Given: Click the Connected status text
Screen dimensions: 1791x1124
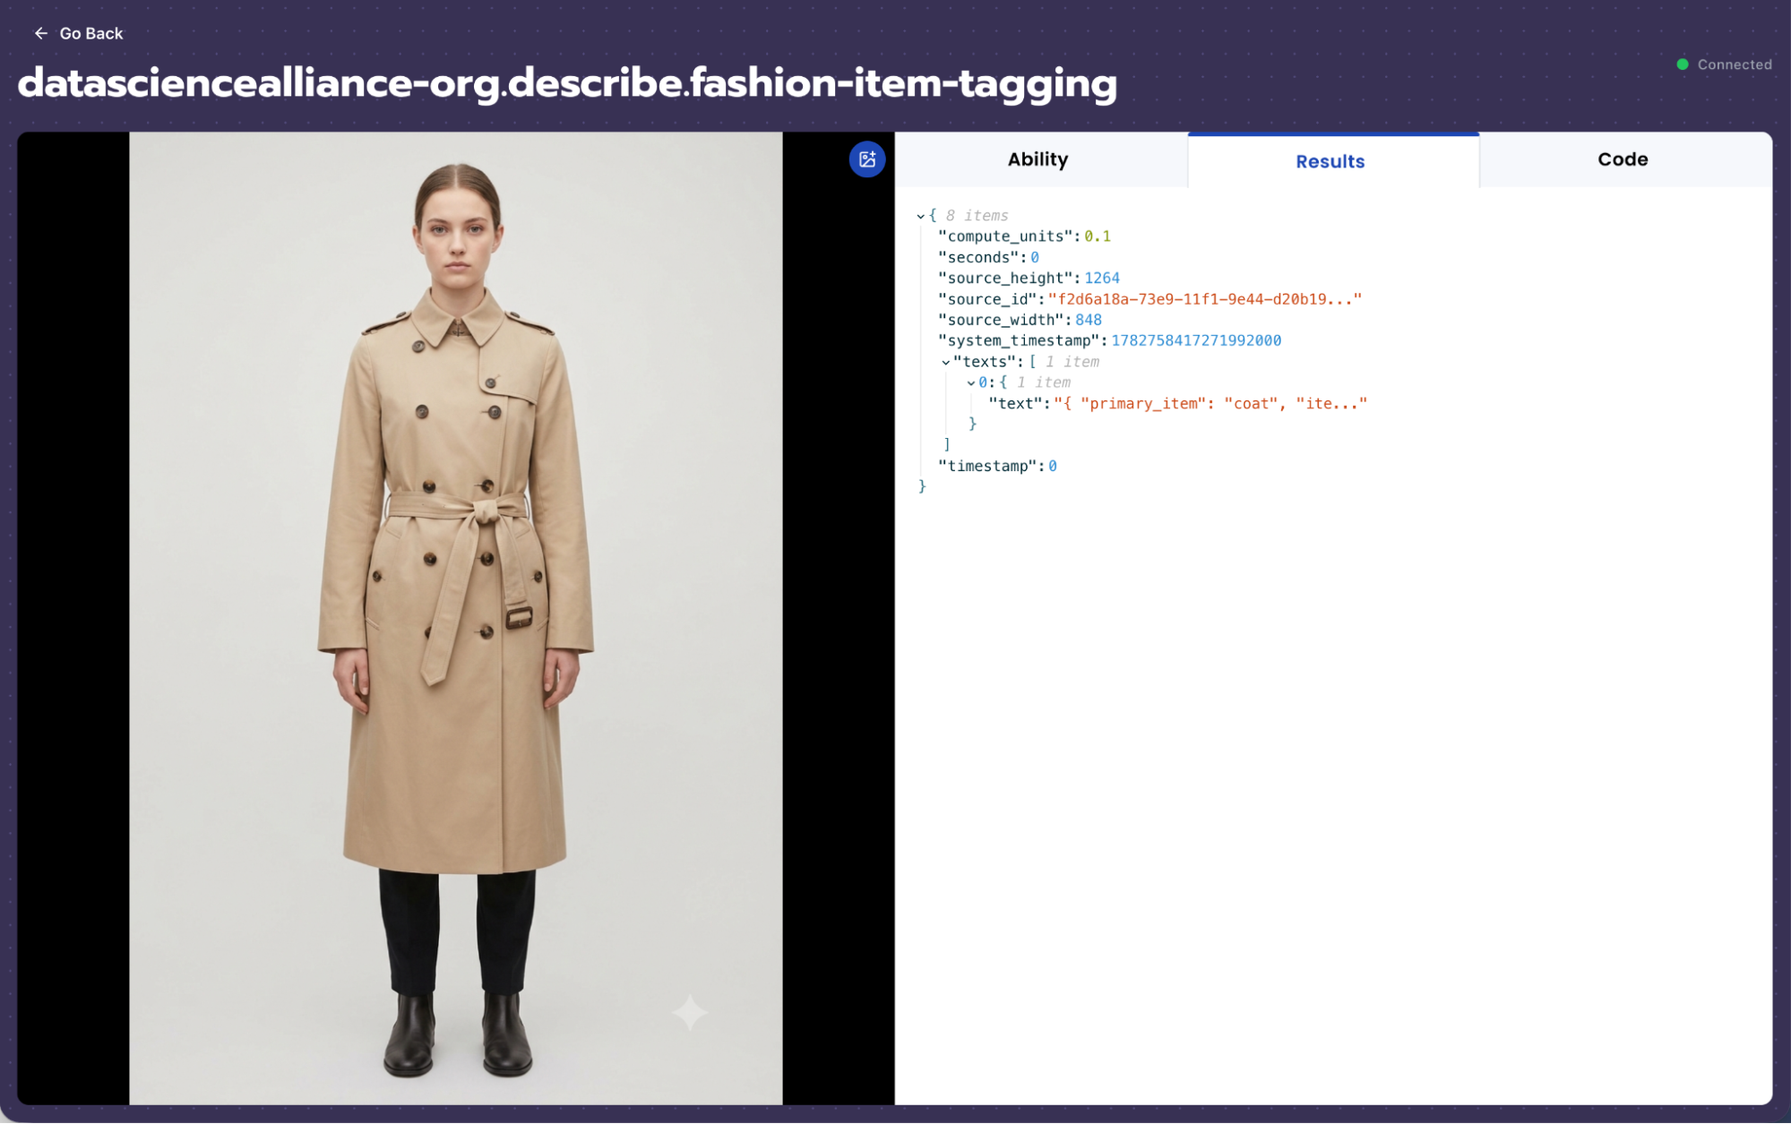Looking at the screenshot, I should (1734, 64).
